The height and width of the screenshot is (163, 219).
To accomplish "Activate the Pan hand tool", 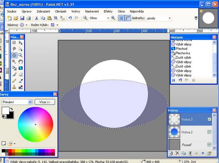I will pos(21,61).
